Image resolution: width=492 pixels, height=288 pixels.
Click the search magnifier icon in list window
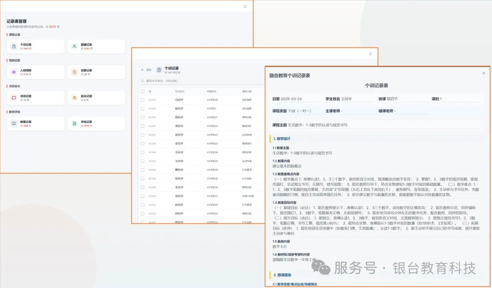(x=143, y=81)
